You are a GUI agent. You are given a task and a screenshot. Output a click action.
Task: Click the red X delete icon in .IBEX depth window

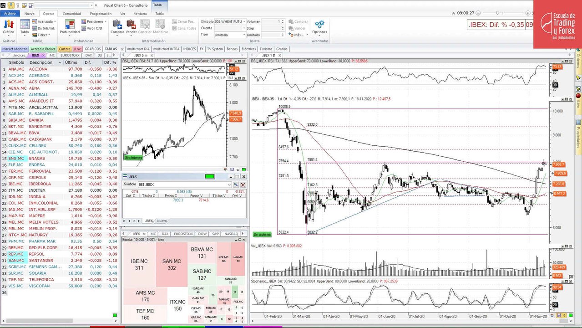tap(243, 184)
